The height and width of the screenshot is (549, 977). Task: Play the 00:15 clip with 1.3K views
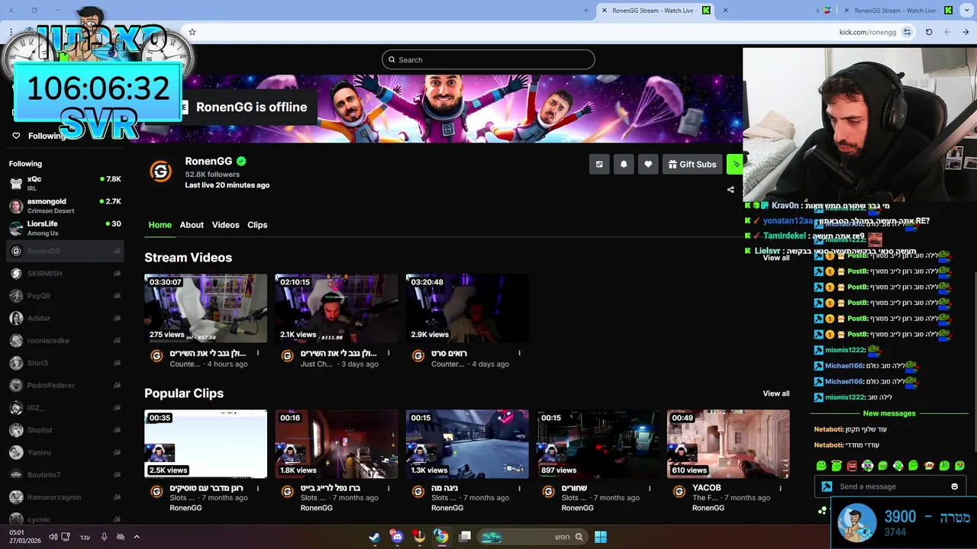point(467,444)
